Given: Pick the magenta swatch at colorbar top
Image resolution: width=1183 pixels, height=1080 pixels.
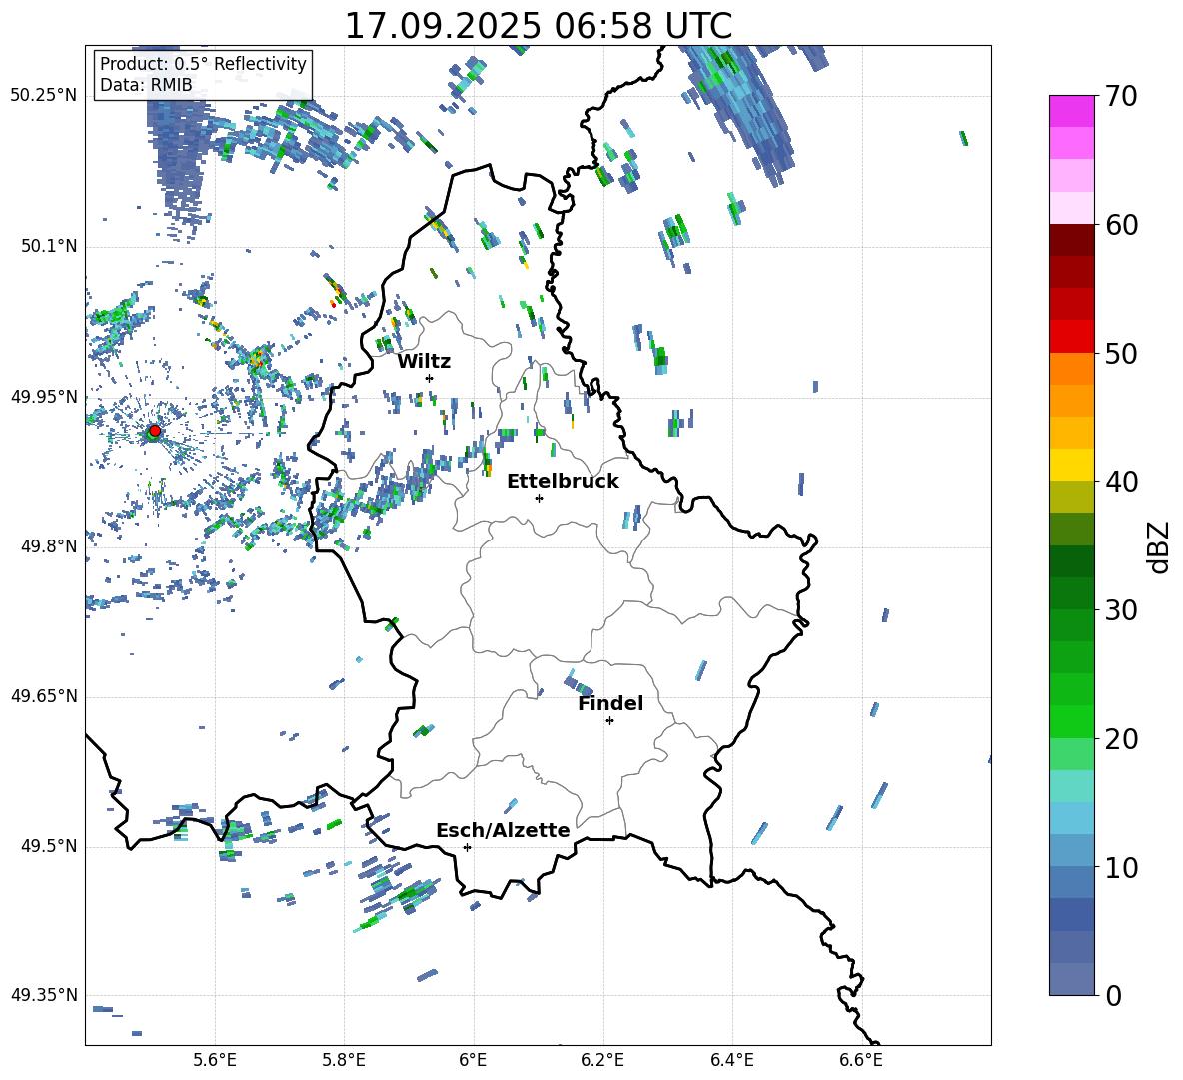Looking at the screenshot, I should (1072, 111).
